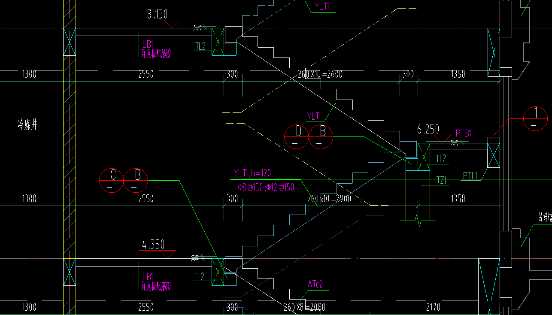Select the circled 1 axis marker
The image size is (552, 315).
tap(536, 118)
